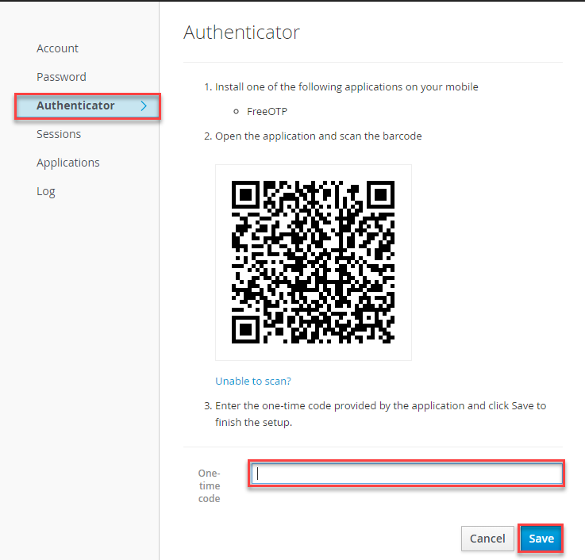
Task: Click the 'One-time code' field label
Action: tap(209, 485)
